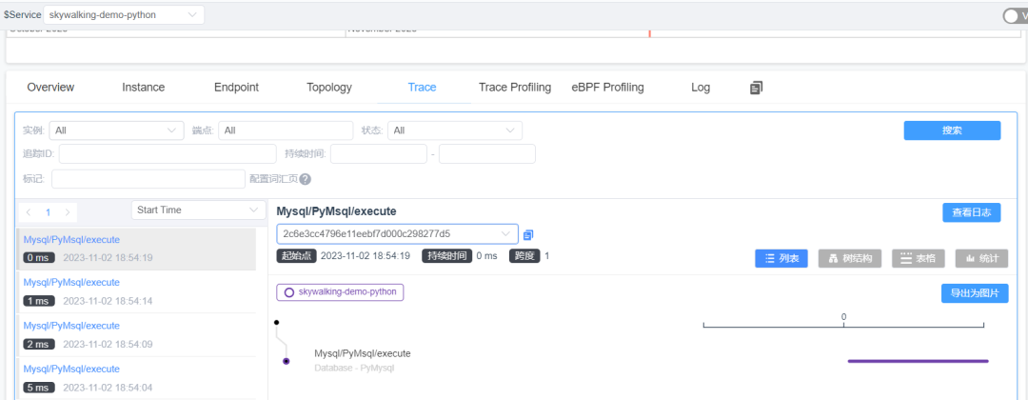The width and height of the screenshot is (1028, 400).
Task: Select page number 1
Action: [48, 212]
